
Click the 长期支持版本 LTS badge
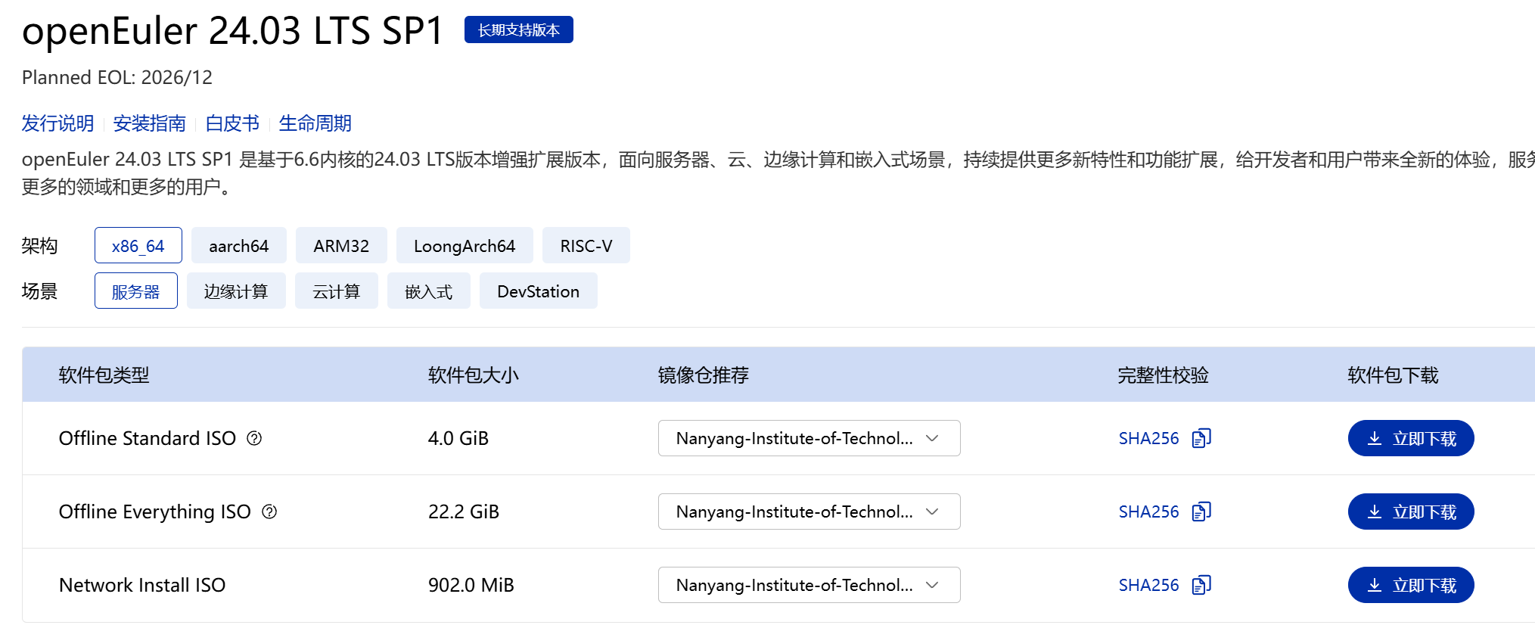[x=519, y=30]
